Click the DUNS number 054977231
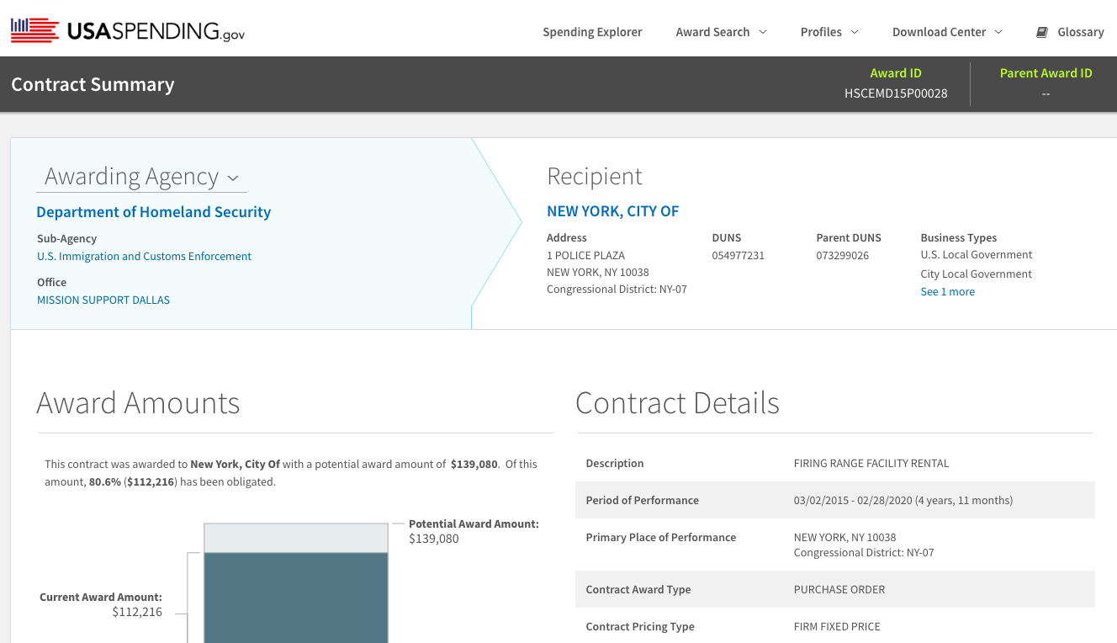 738,255
